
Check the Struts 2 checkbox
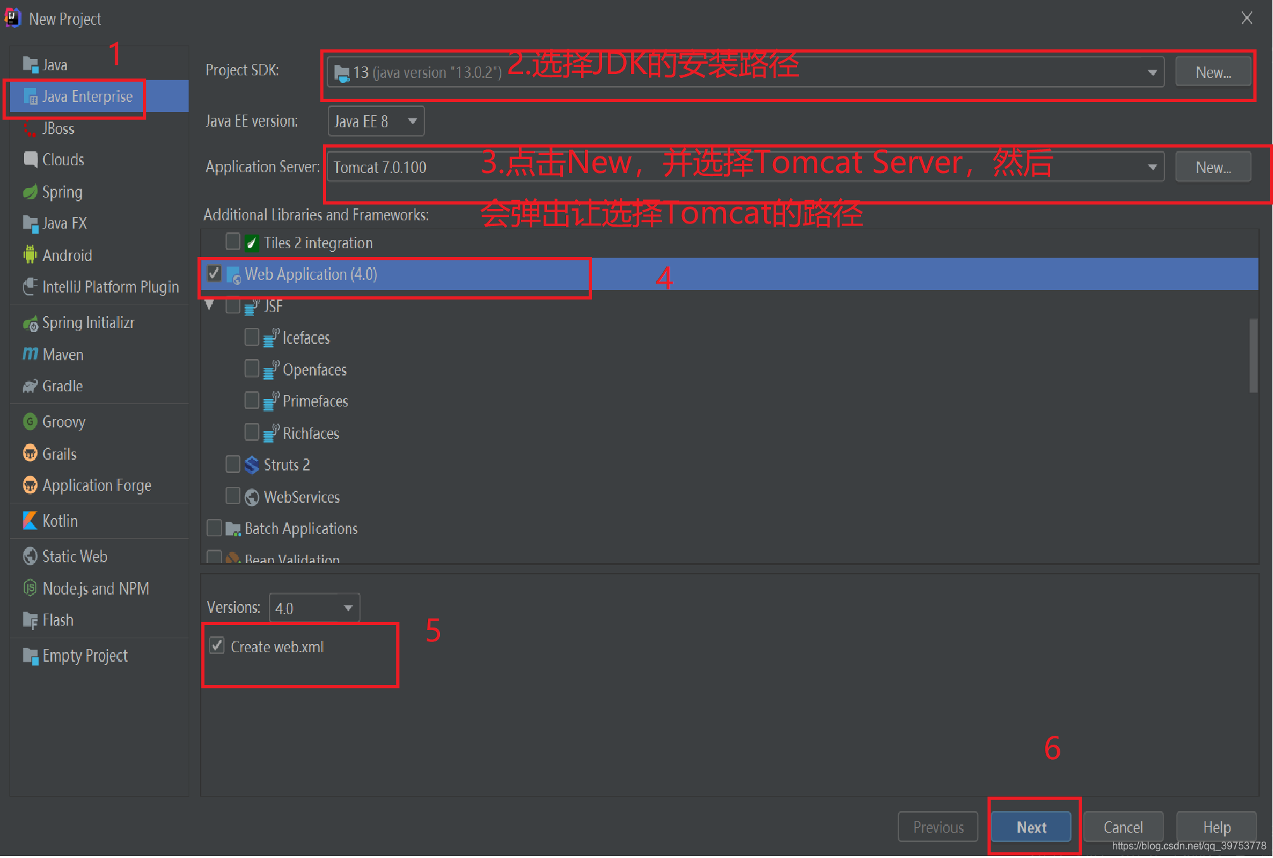pos(233,464)
